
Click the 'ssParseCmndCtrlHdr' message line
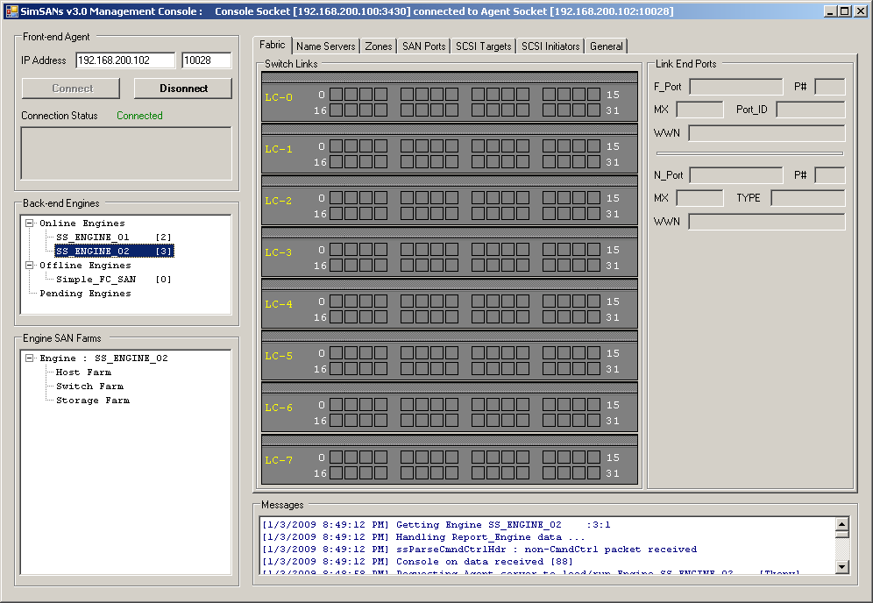[x=479, y=549]
